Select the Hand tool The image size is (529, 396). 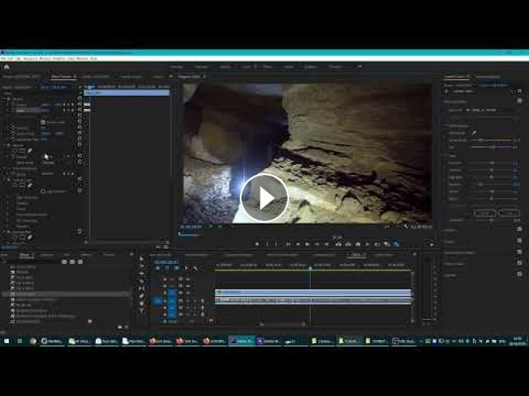pyautogui.click(x=141, y=304)
